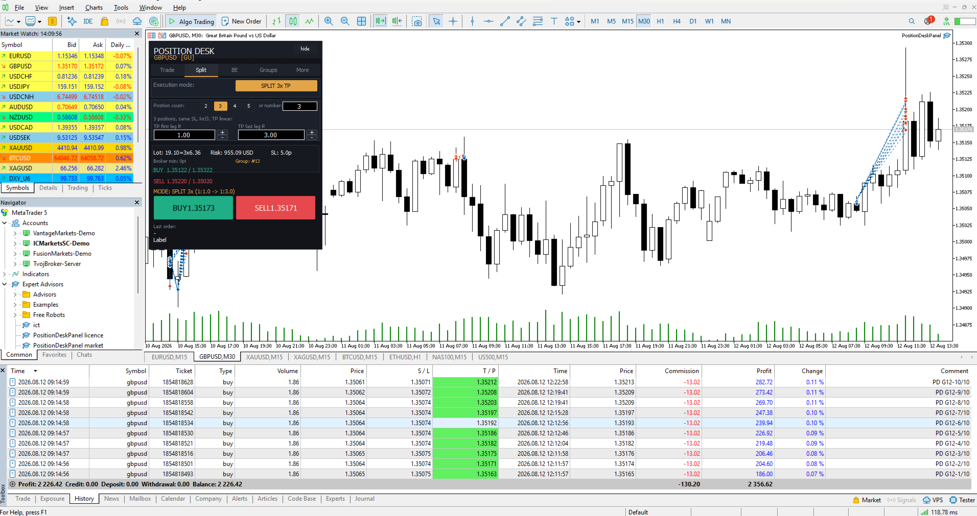Viewport: 977px width, 516px height.
Task: Select the BTCUSD row in Market Watch
Action: click(x=67, y=158)
